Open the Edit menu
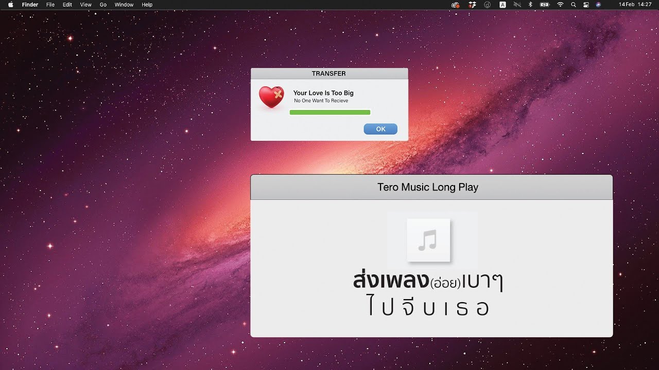659x370 pixels. (x=67, y=5)
